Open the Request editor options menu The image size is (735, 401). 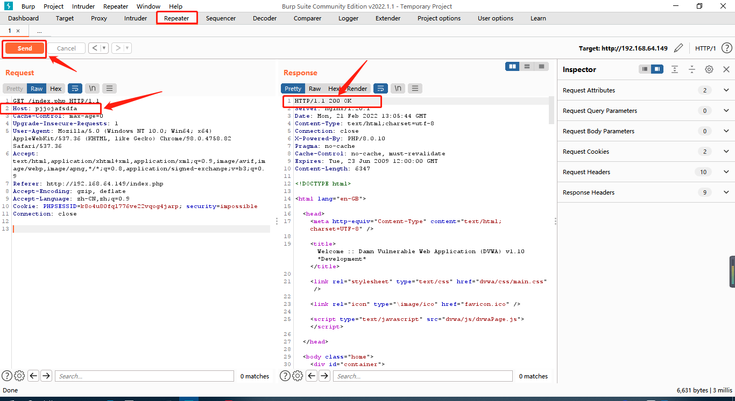109,89
